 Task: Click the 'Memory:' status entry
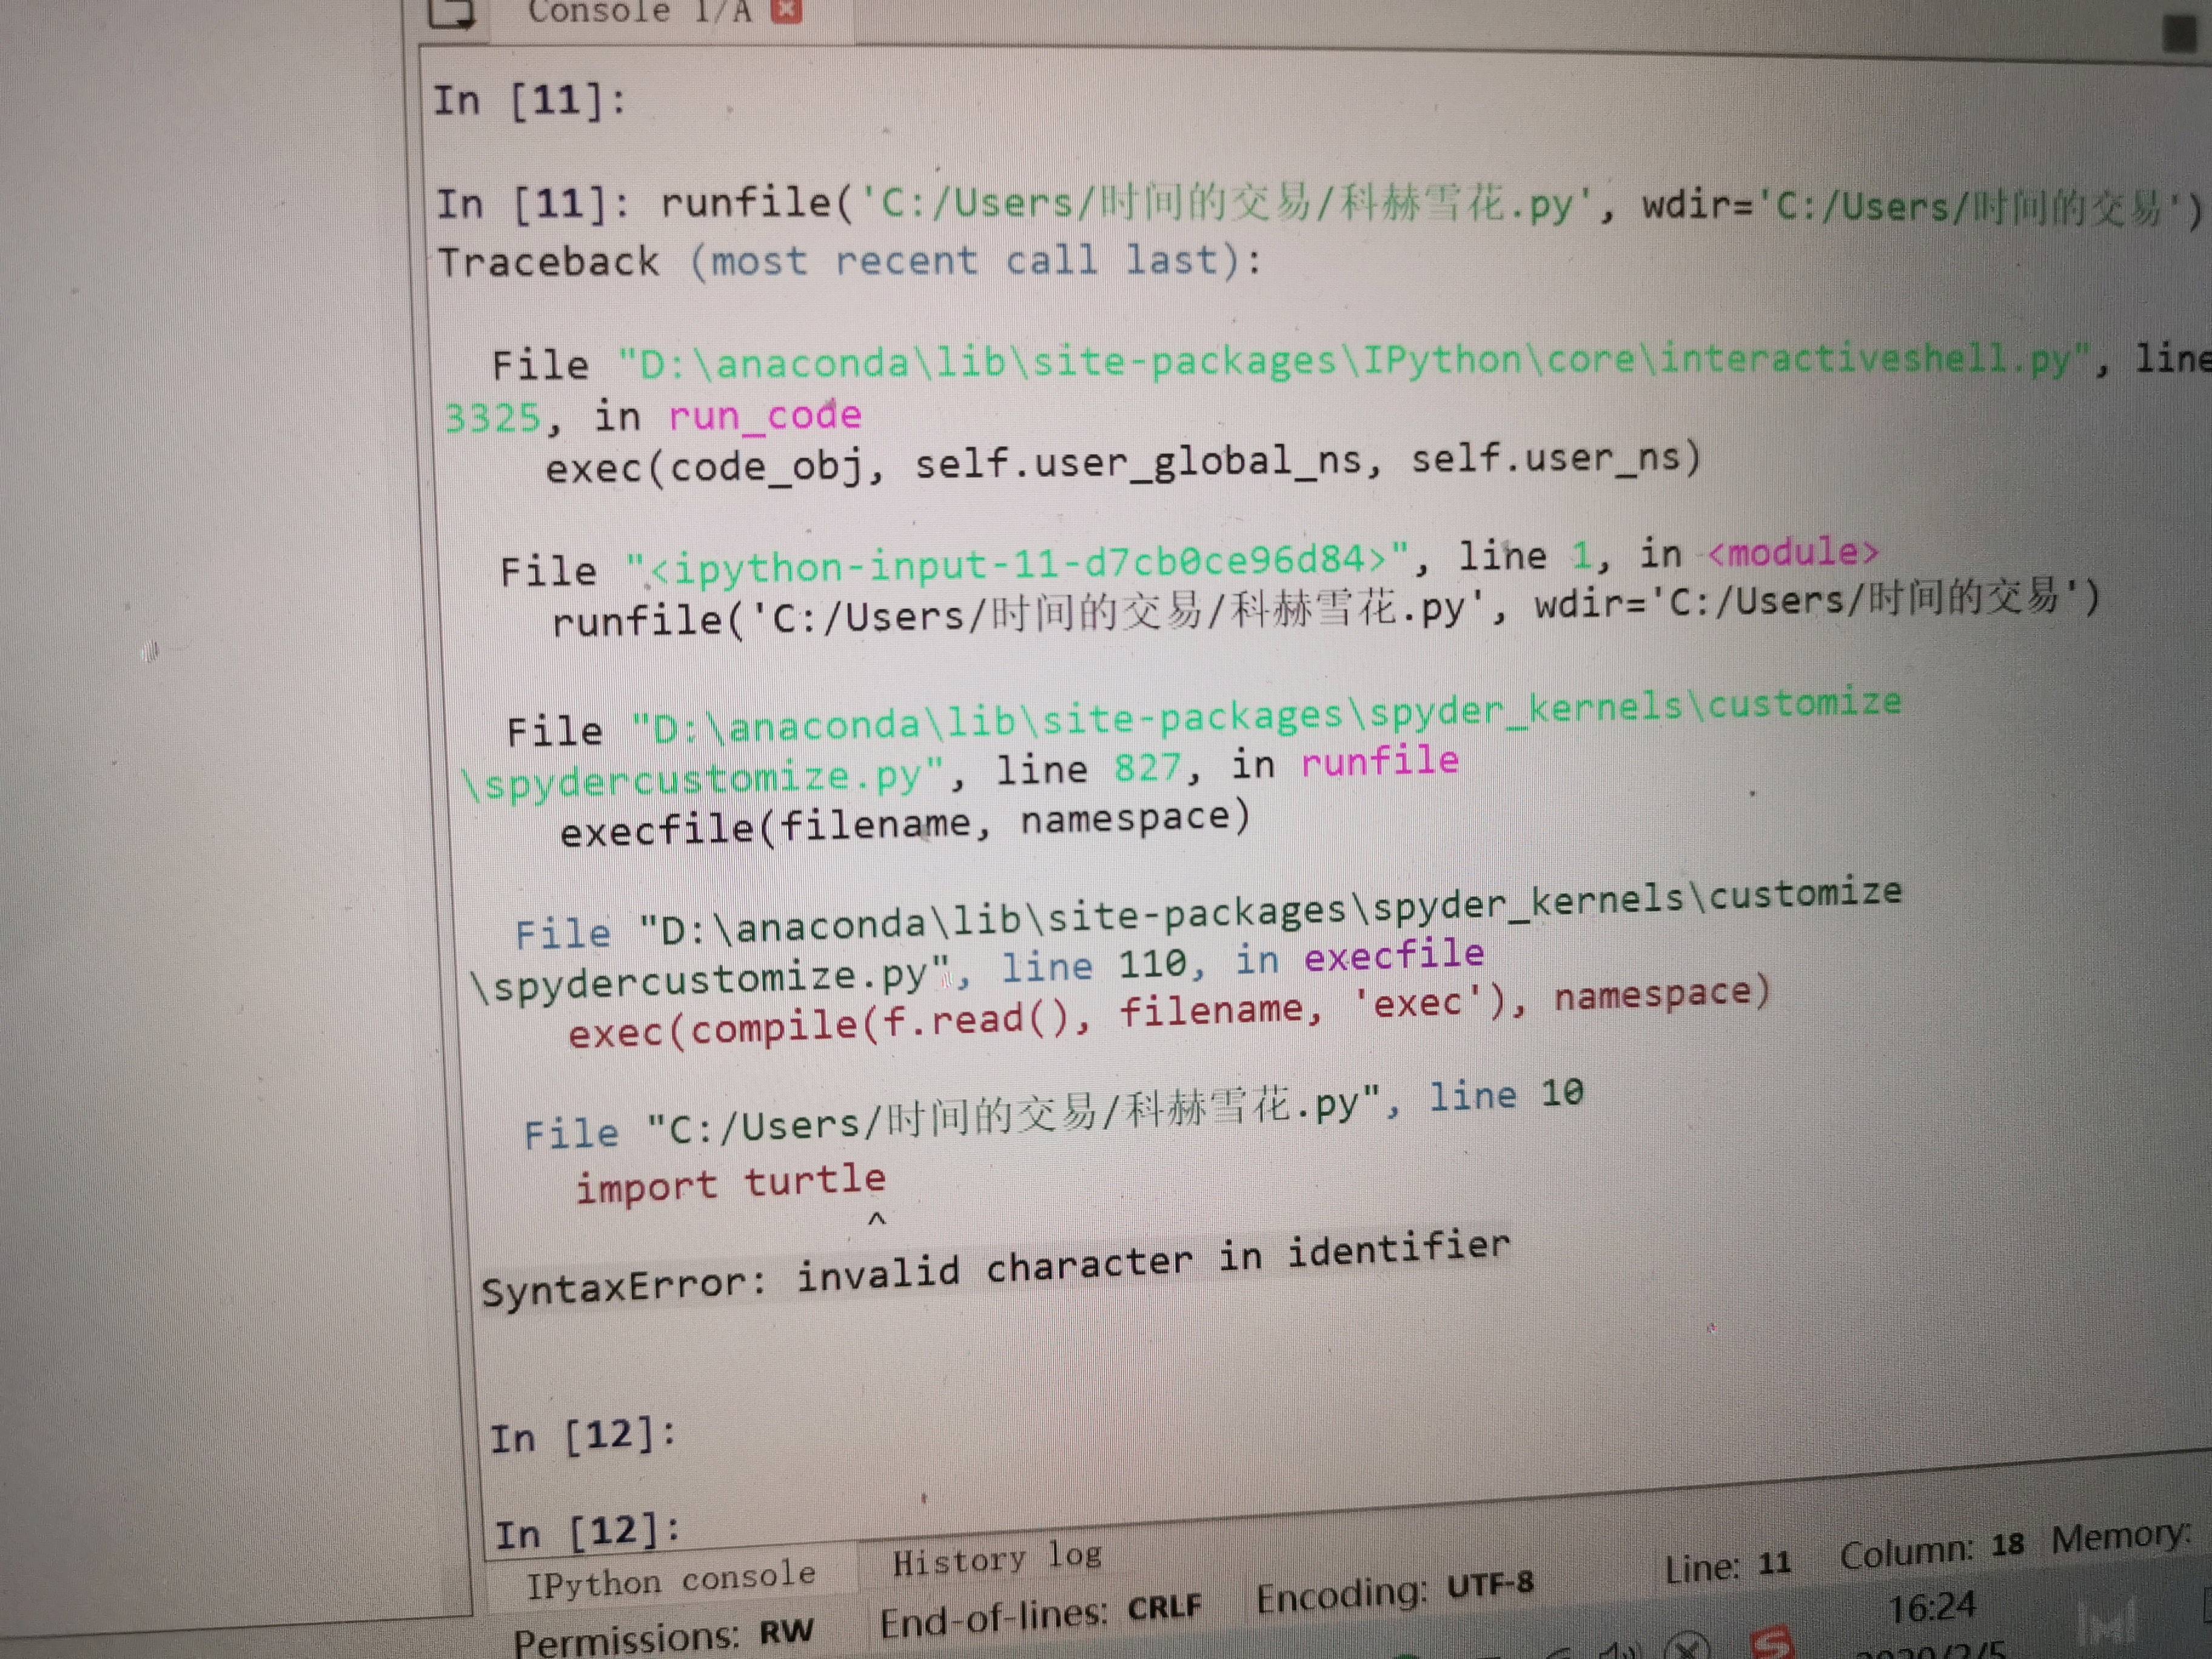2120,1536
